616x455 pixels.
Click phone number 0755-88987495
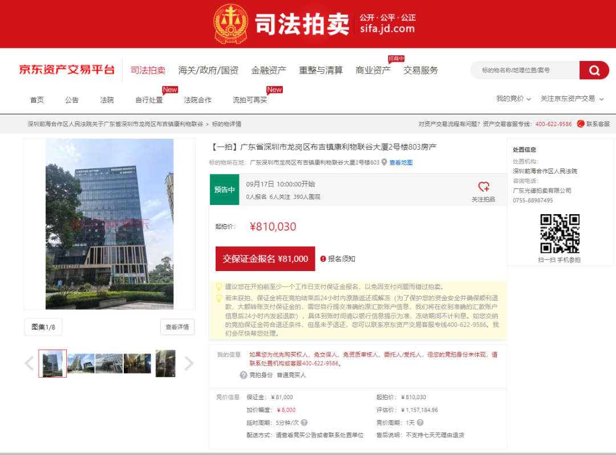coord(533,200)
